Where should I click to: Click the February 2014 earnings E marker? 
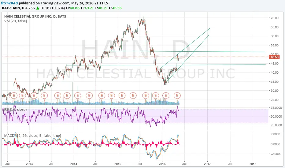click(x=78, y=95)
